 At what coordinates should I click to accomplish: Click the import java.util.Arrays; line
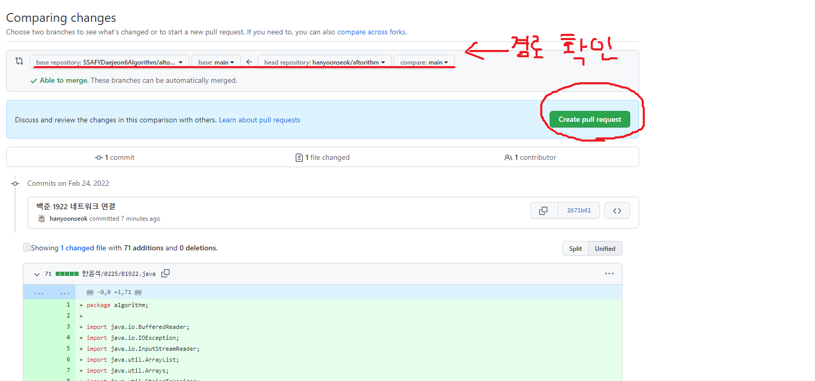[x=128, y=371]
